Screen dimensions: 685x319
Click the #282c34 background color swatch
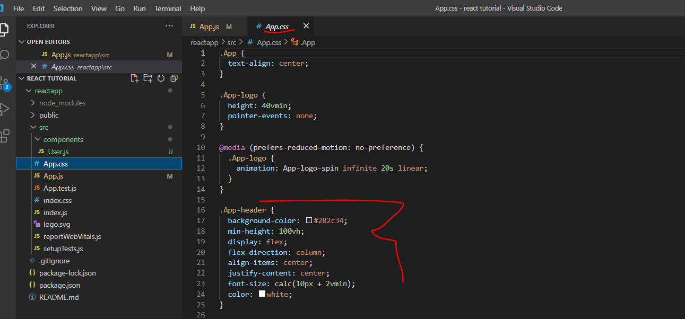coord(309,220)
